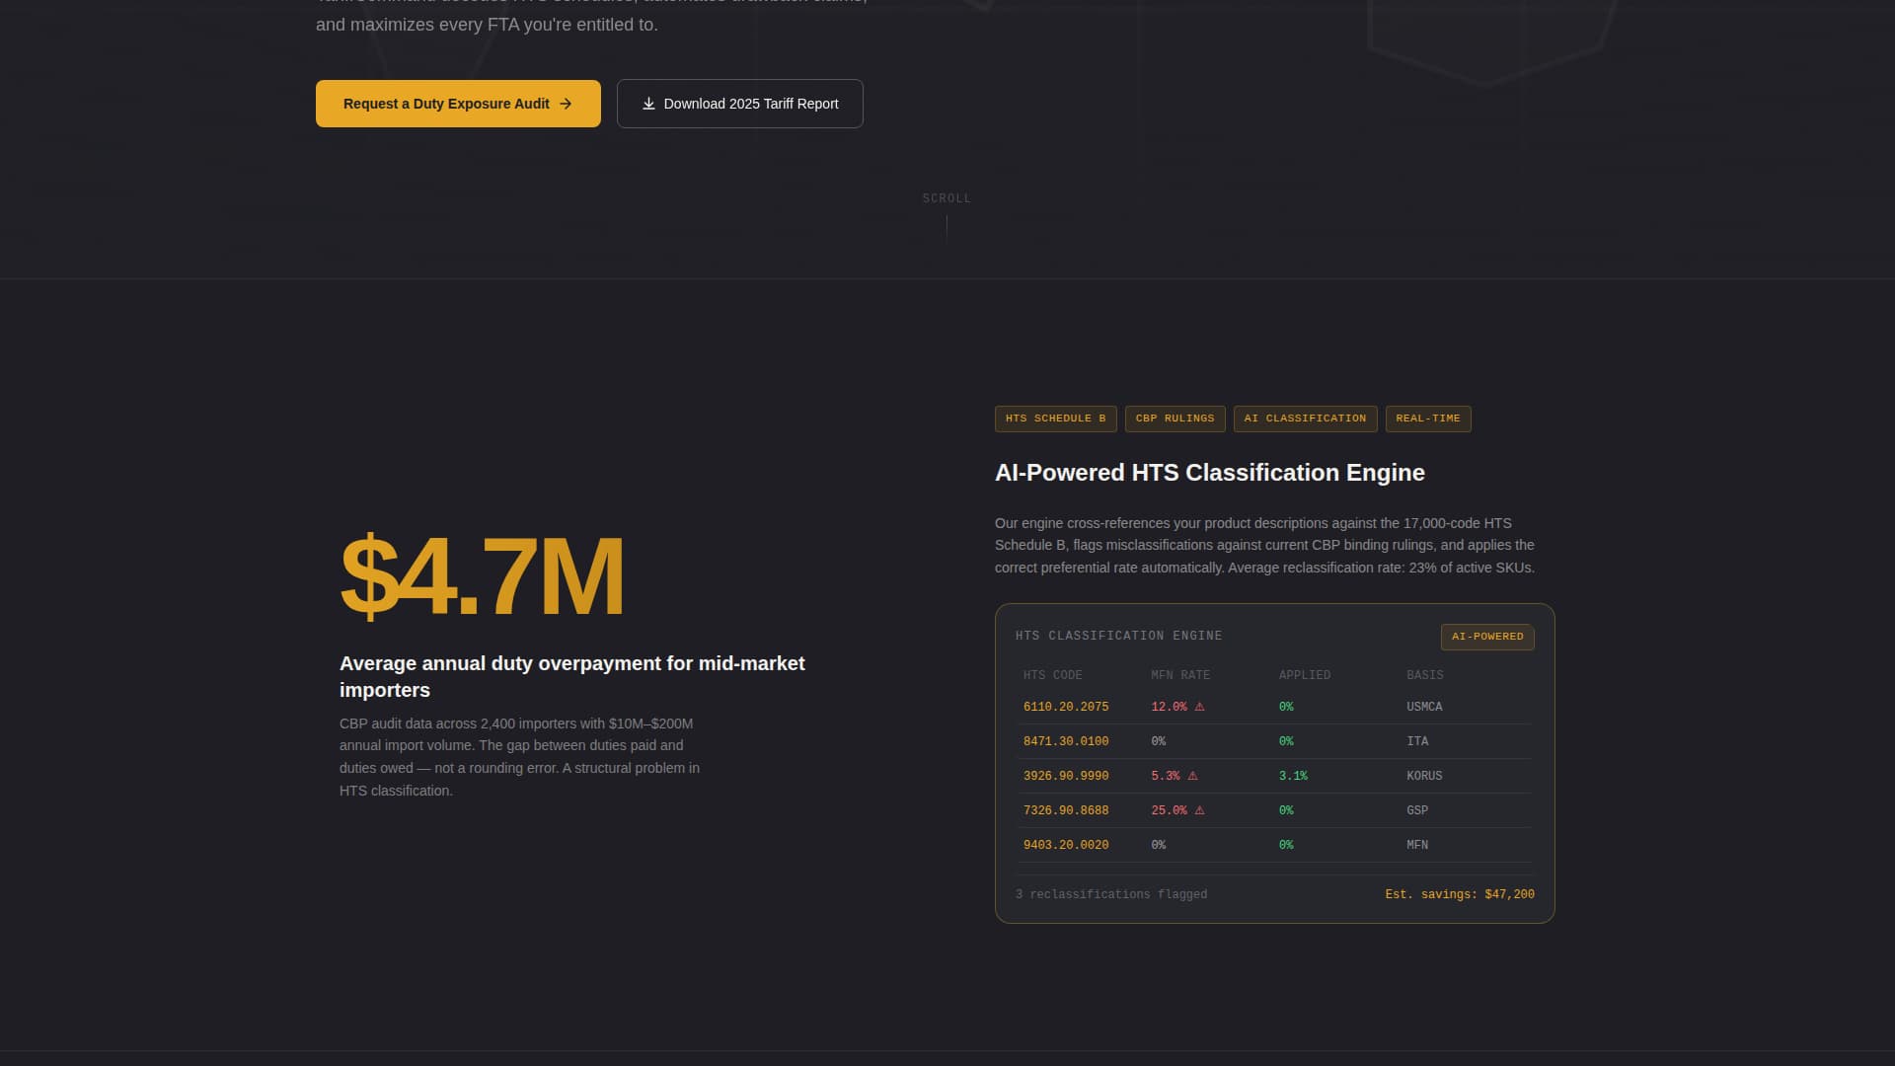Select HTS code 3926.90.9990
Viewport: 1895px width, 1066px height.
[x=1066, y=776]
